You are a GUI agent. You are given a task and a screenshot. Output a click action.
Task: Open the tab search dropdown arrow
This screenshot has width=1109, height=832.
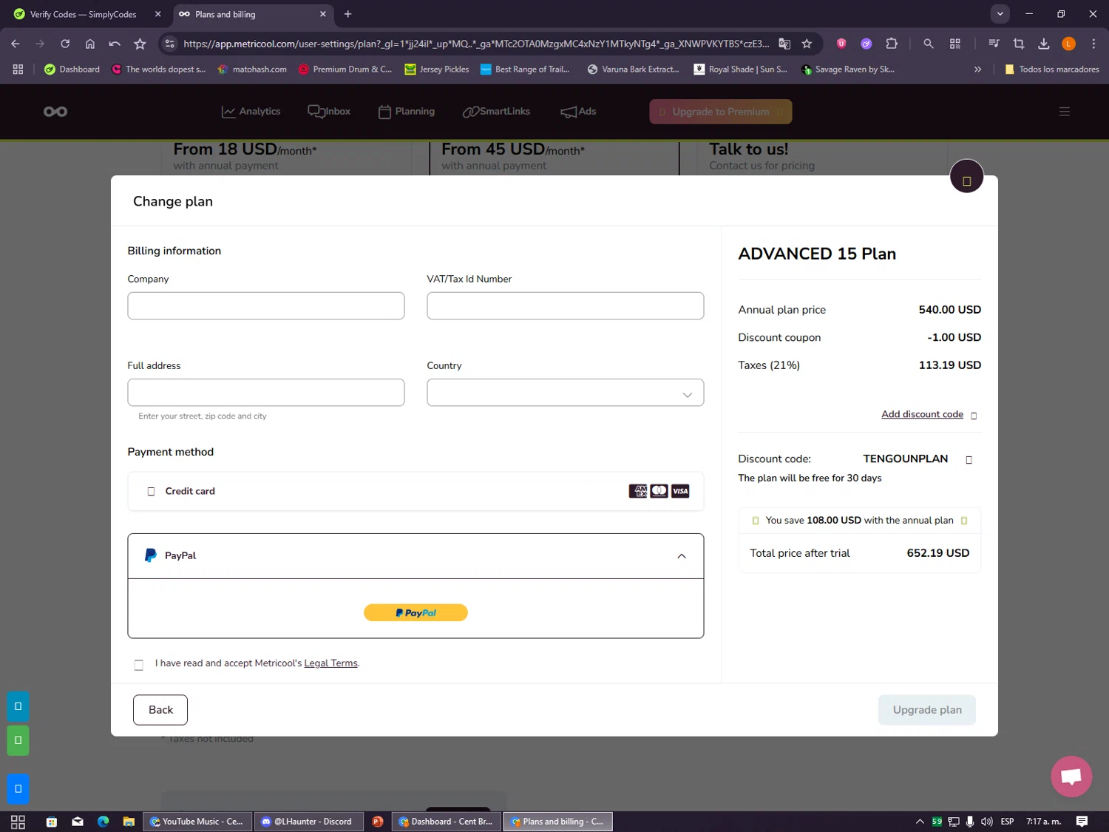[1000, 14]
